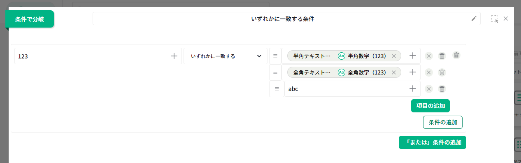Viewport: 521px width, 163px height.
Task: Click the 条件で分岐 label tag
Action: (x=30, y=19)
